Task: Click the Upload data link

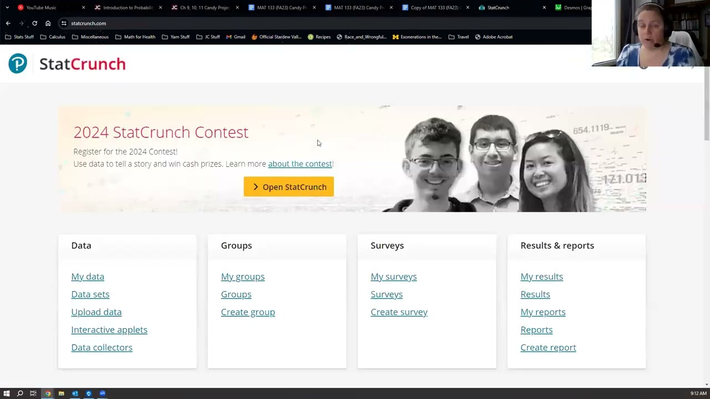Action: point(97,312)
